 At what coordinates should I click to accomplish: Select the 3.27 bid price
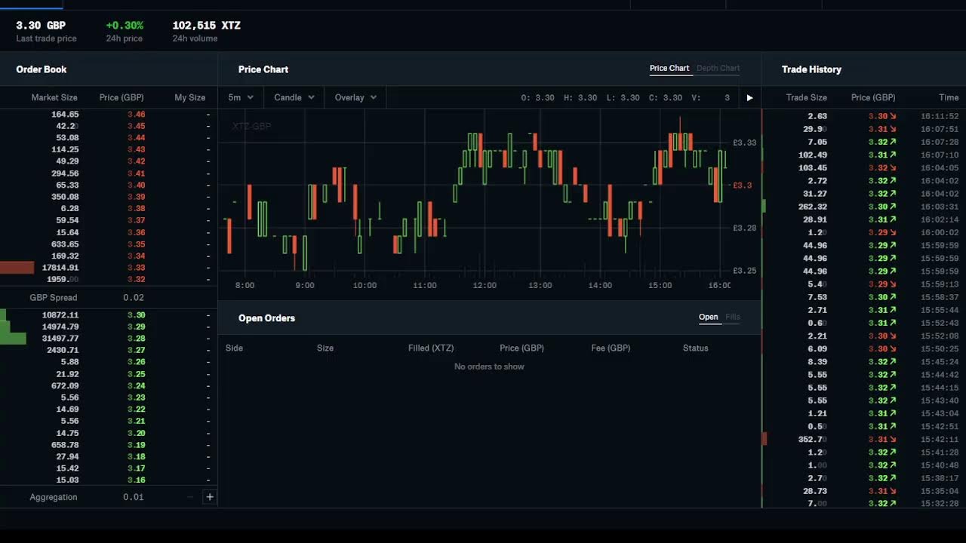tap(136, 350)
